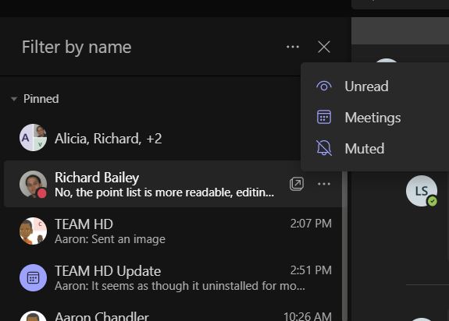
Task: Open the Aaron Chandler chat
Action: 173,312
